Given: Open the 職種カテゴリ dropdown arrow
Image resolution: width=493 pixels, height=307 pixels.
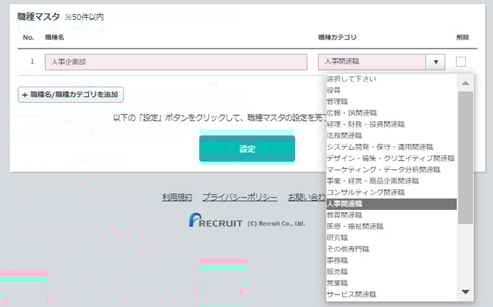Looking at the screenshot, I should tap(436, 62).
